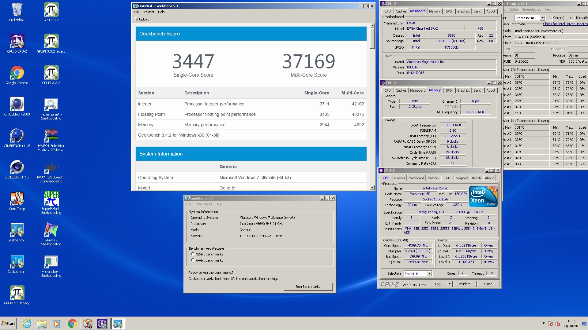This screenshot has height=330, width=588.
Task: Switch to SPD tab in Memory CPU-Z window
Action: [449, 90]
